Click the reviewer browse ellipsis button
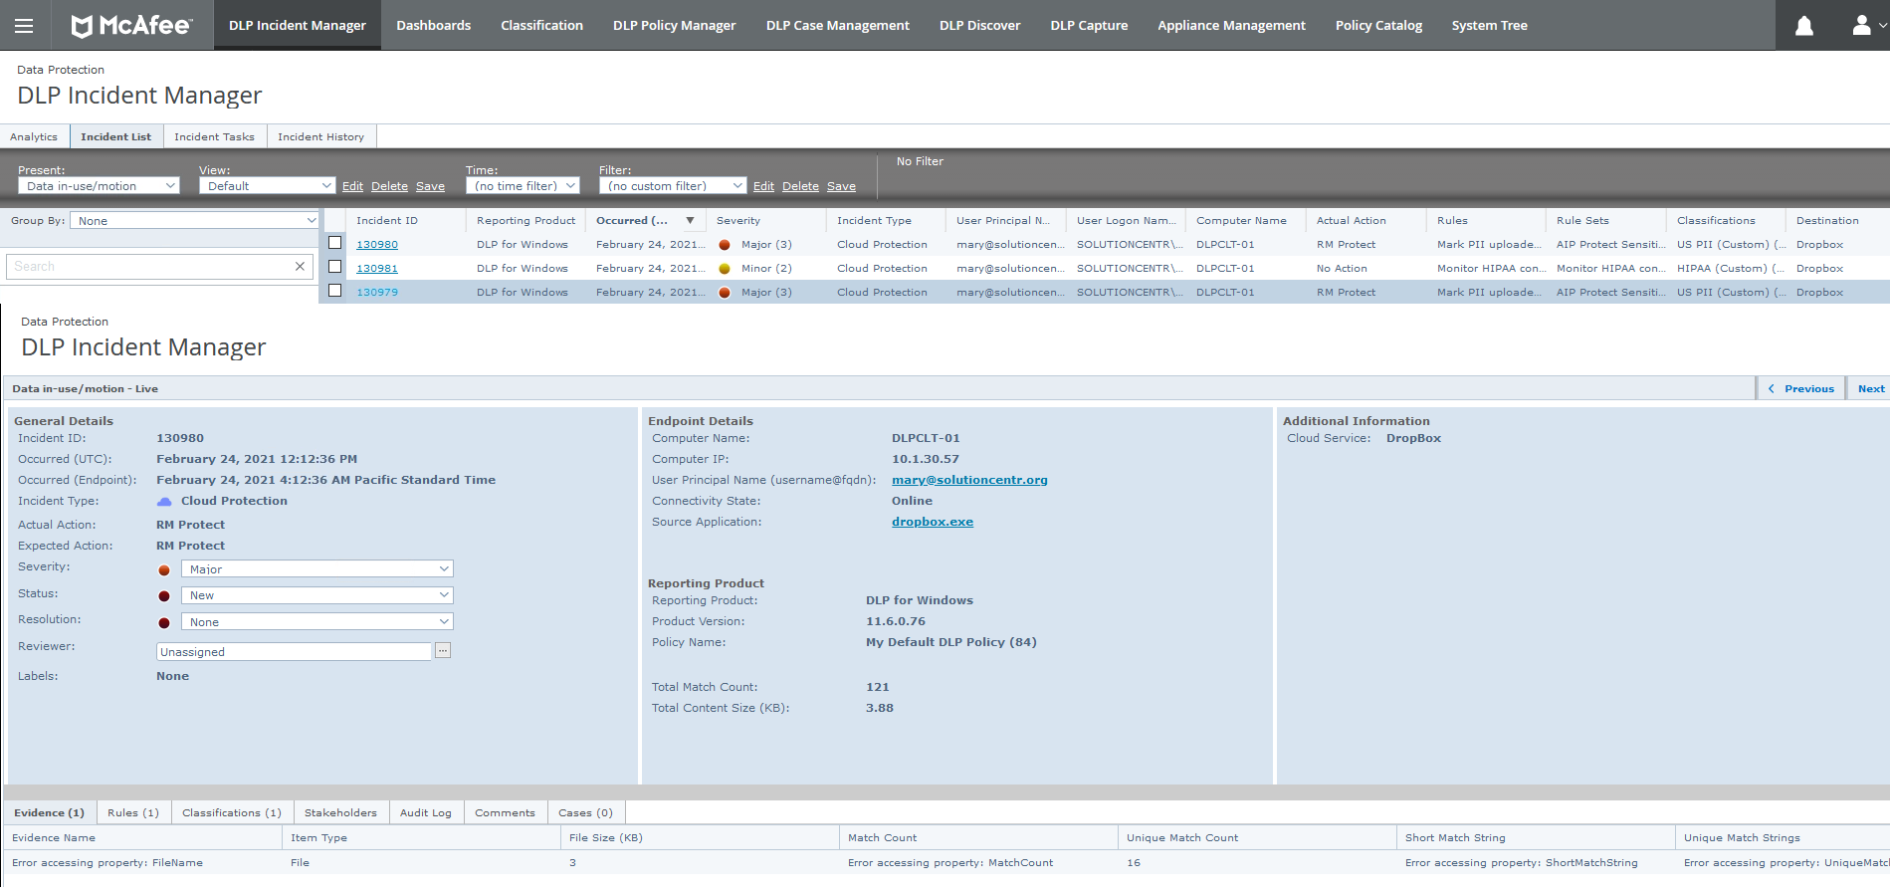This screenshot has height=895, width=1890. pyautogui.click(x=443, y=651)
